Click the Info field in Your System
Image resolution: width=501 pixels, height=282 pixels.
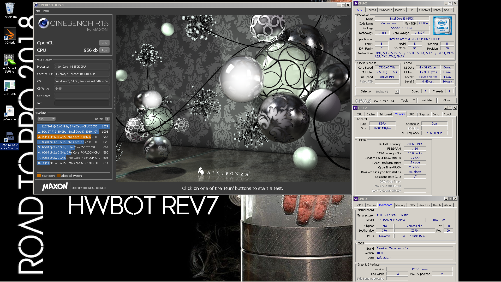coord(82,103)
